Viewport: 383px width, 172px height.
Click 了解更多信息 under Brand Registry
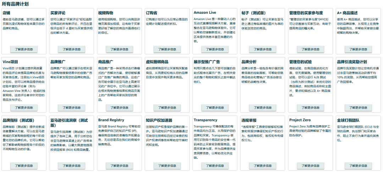pos(120,166)
